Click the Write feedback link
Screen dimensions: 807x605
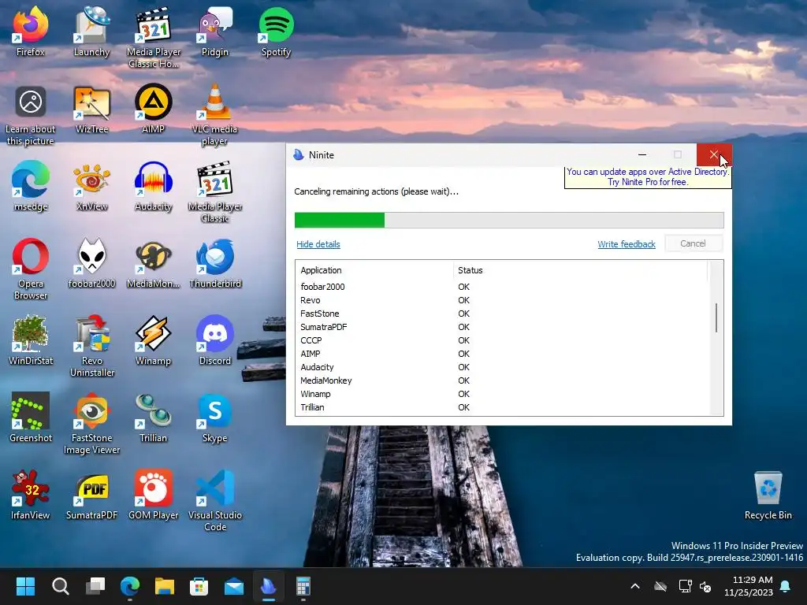[627, 244]
